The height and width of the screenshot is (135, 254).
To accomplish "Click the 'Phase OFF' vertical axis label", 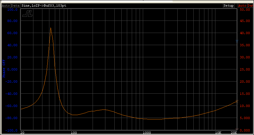I will tap(4, 69).
